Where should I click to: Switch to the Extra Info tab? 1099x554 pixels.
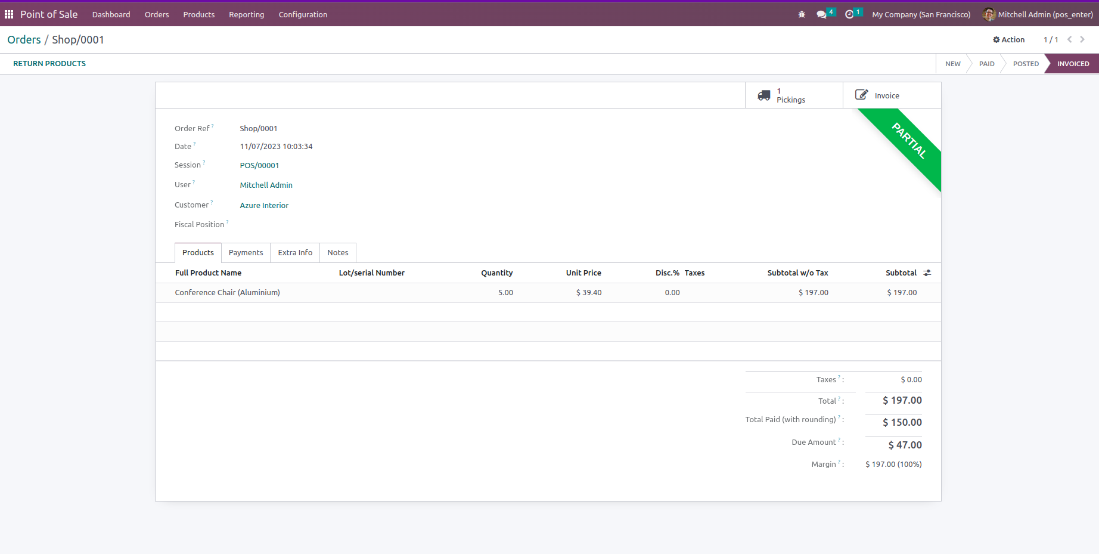(x=295, y=253)
